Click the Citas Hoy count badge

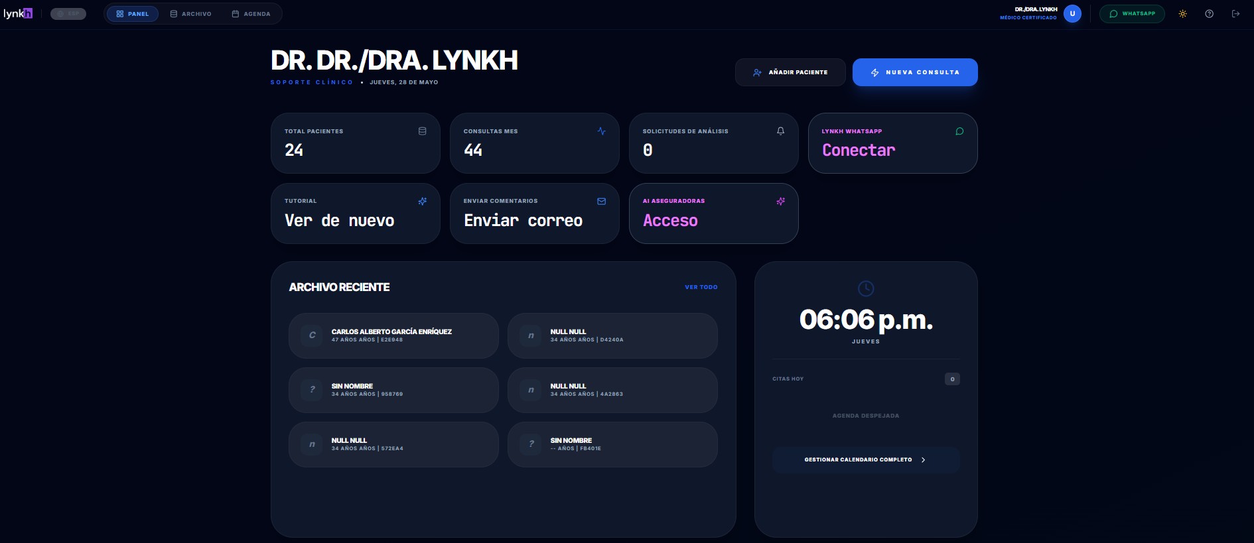952,379
